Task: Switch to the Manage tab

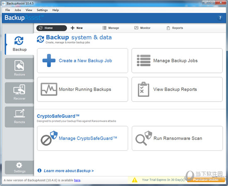Action: click(x=111, y=28)
